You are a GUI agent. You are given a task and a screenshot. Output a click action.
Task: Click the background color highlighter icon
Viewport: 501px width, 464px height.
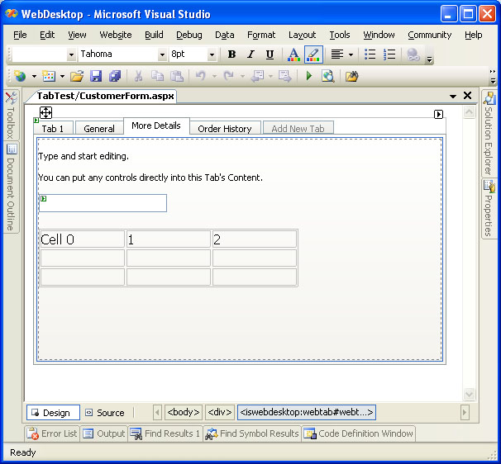click(x=313, y=54)
